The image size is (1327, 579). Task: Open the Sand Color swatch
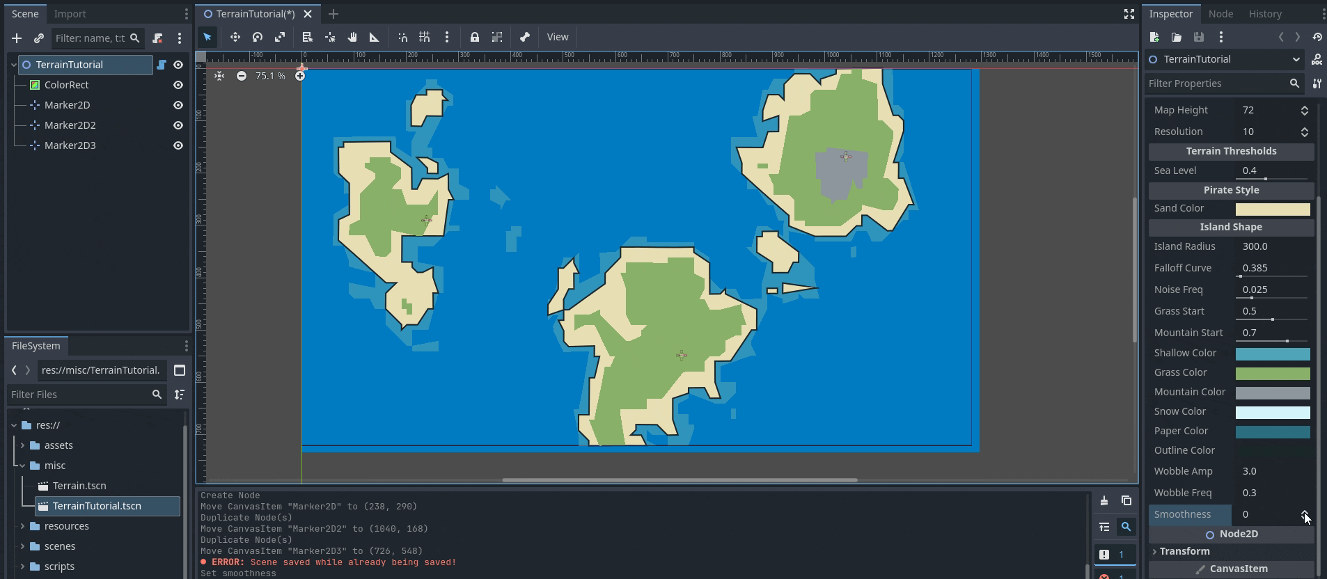click(x=1272, y=209)
